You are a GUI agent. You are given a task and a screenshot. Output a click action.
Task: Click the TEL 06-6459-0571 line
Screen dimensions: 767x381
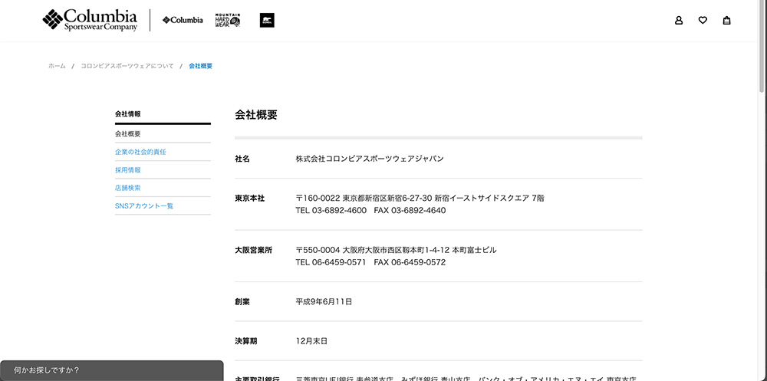click(370, 262)
